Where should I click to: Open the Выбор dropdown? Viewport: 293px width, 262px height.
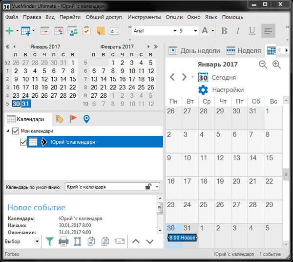pyautogui.click(x=37, y=241)
